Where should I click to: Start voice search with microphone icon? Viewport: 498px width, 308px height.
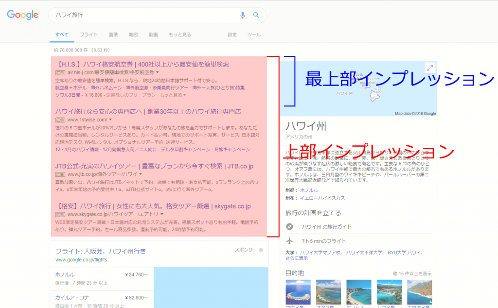(x=242, y=15)
